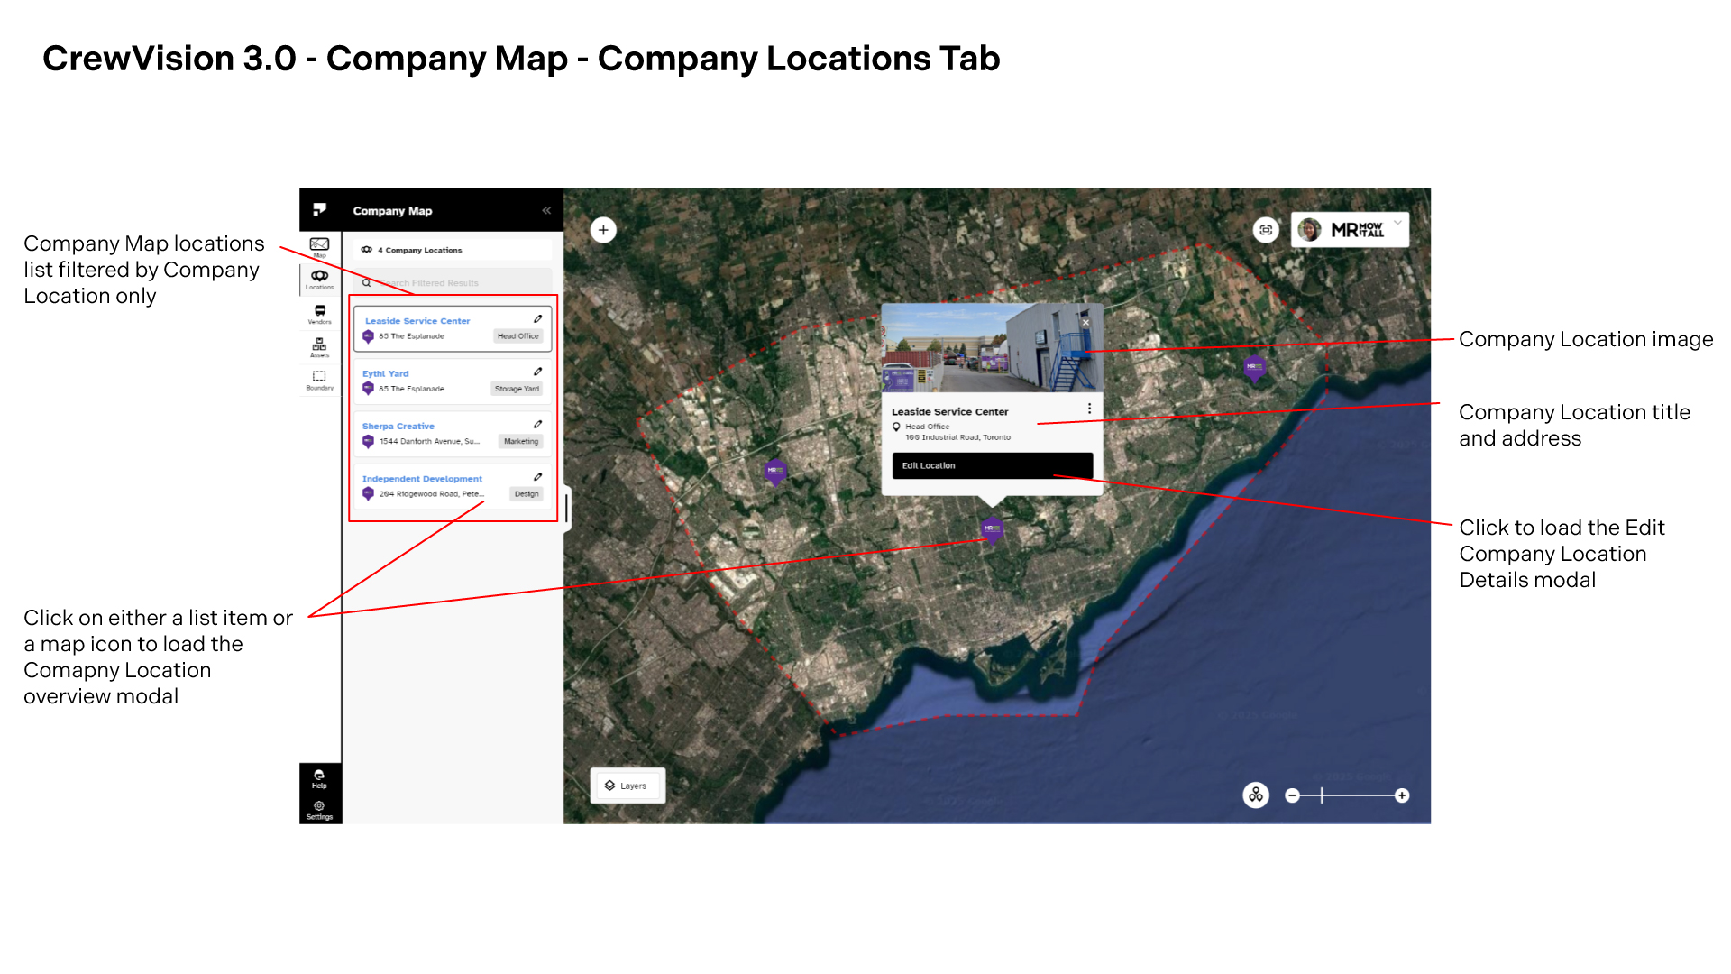Click the Marketing tag
This screenshot has height=974, width=1731.
tap(521, 442)
